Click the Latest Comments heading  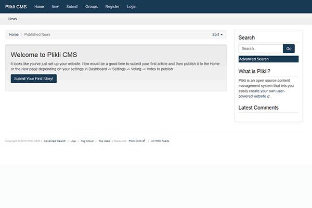coord(258,108)
